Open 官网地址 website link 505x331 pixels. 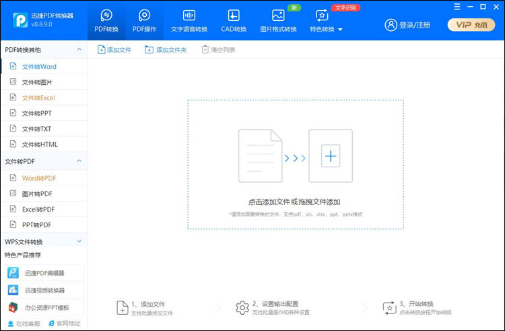click(x=65, y=324)
